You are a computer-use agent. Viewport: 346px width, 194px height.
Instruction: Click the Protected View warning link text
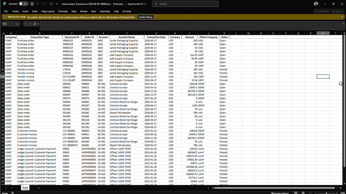pyautogui.click(x=81, y=17)
